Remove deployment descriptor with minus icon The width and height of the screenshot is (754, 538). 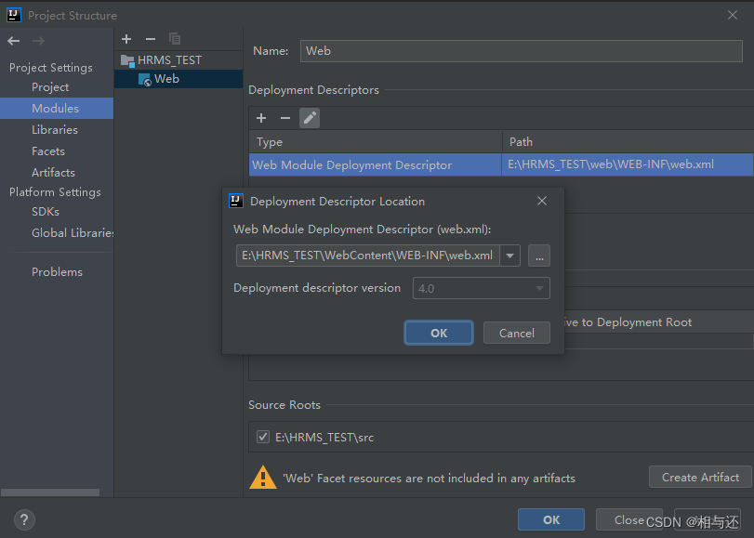[x=285, y=118]
